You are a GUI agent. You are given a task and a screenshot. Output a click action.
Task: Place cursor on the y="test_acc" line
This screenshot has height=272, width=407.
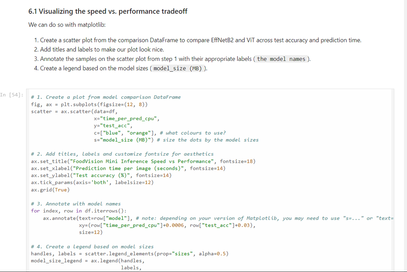(113, 126)
